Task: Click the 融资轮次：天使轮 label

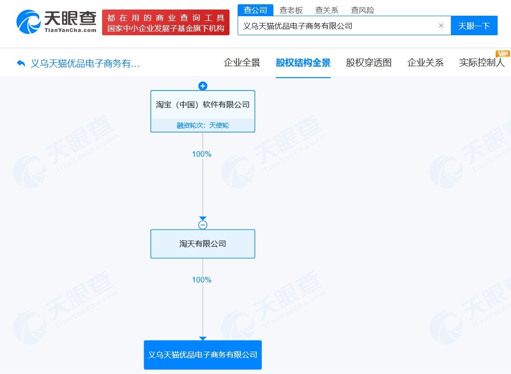Action: (203, 125)
